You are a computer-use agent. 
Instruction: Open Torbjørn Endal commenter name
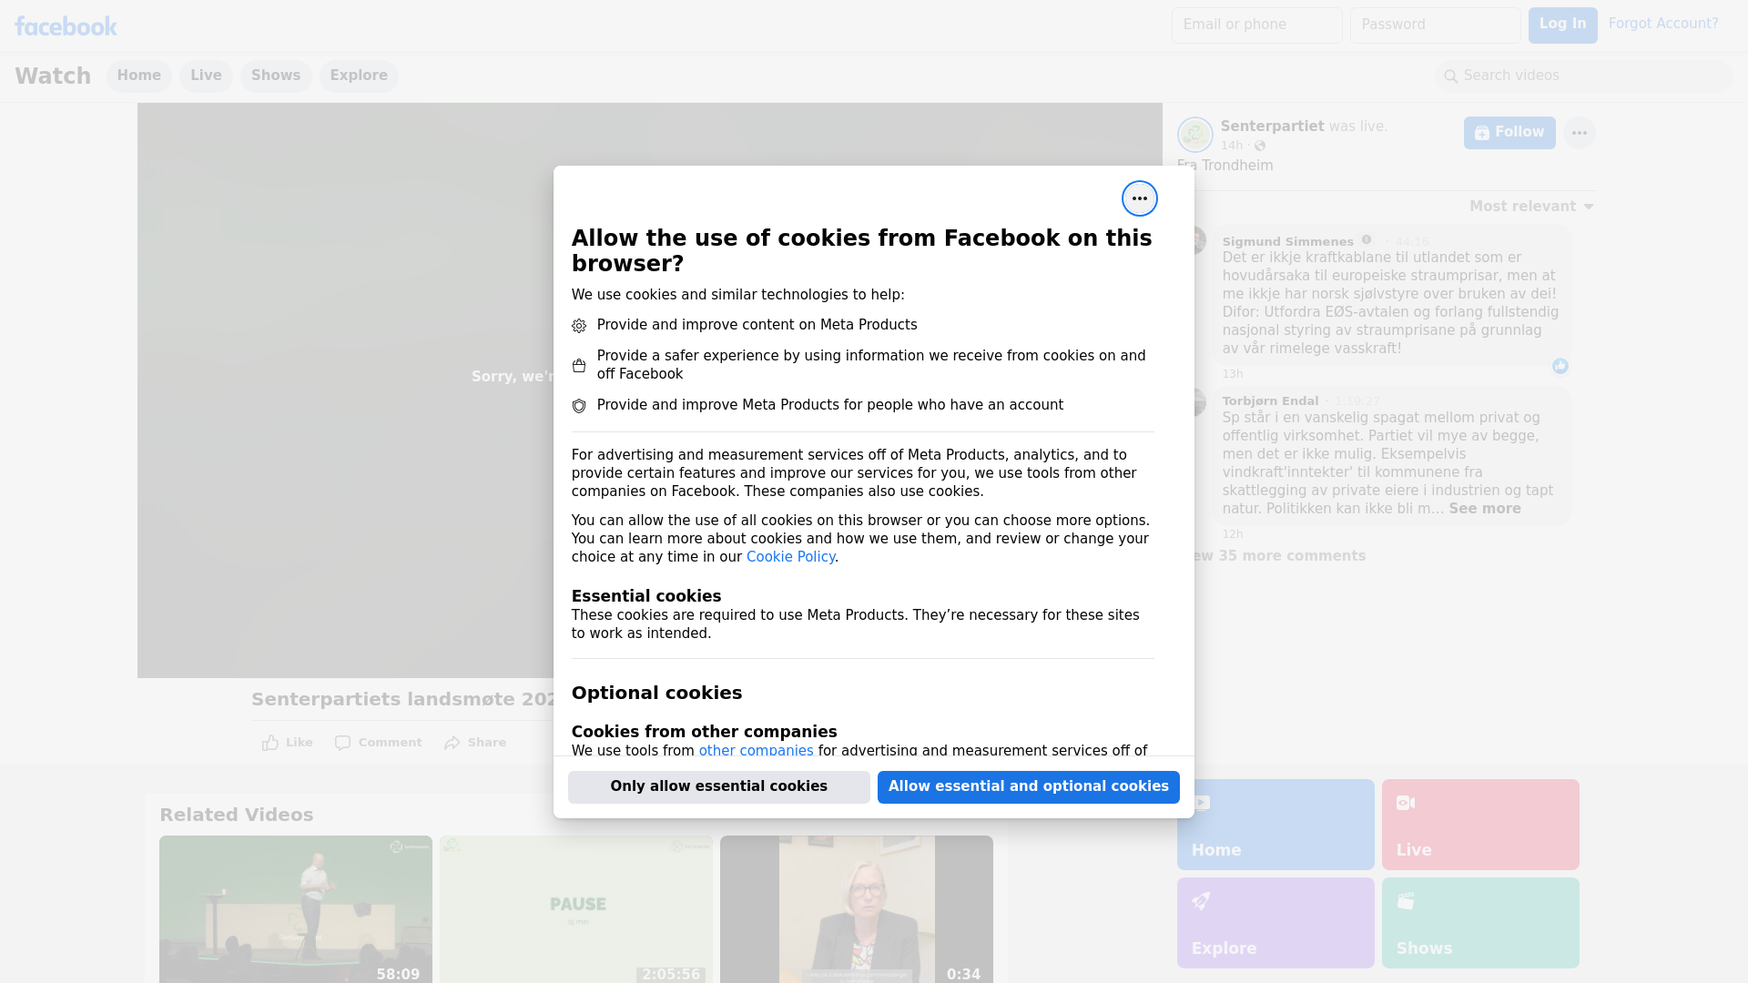click(x=1270, y=401)
